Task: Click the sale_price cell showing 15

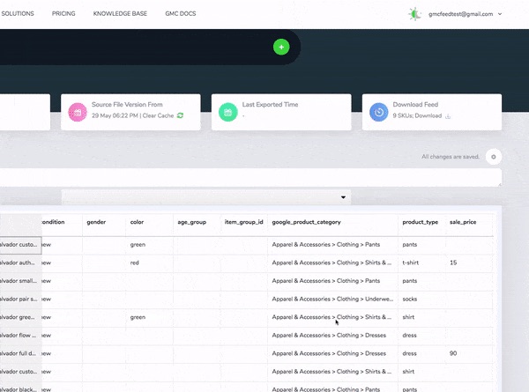Action: click(x=466, y=263)
